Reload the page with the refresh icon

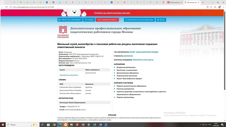pyautogui.click(x=7, y=7)
